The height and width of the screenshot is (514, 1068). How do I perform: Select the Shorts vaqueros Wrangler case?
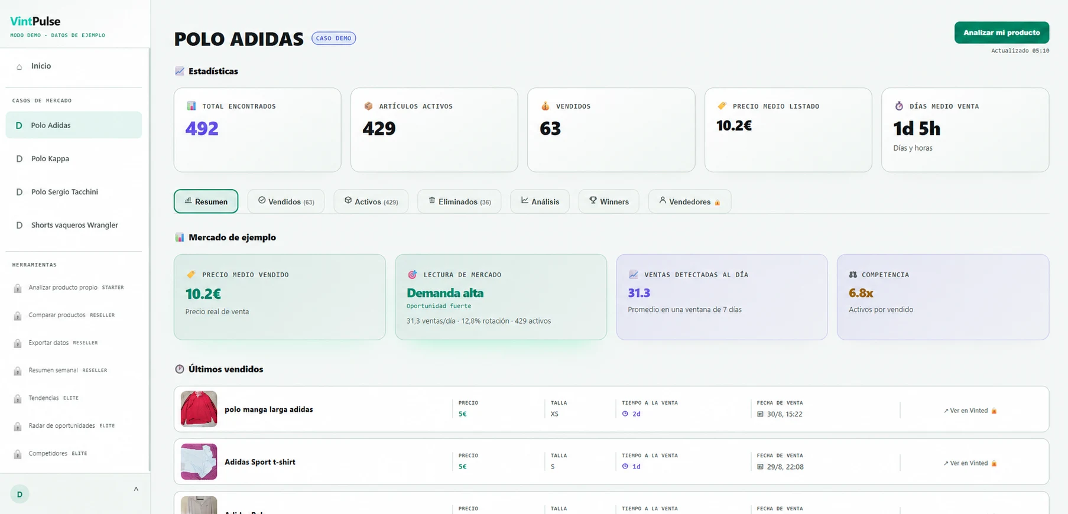[74, 225]
